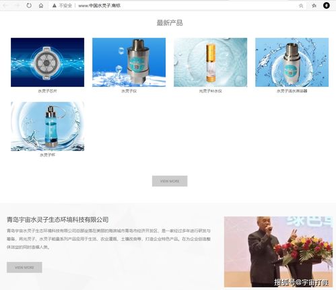336x290 pixels.
Task: Open the round profile avatar icon
Action: [x=327, y=5]
